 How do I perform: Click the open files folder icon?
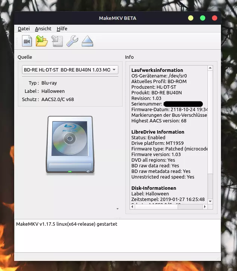point(42,41)
